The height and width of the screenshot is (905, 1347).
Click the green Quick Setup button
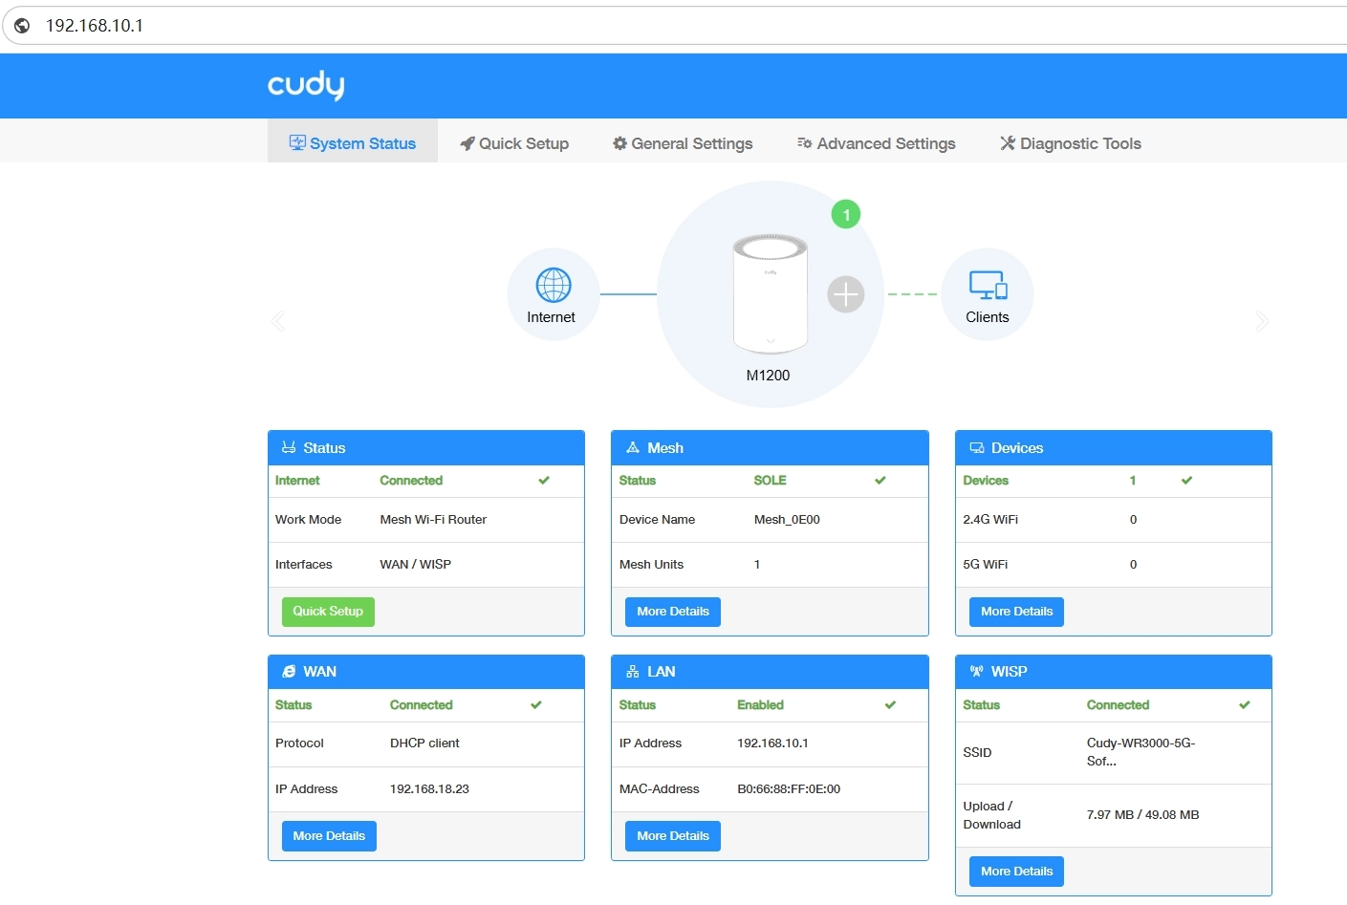click(328, 612)
